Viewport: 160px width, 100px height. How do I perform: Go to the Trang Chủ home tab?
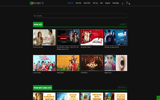[x=70, y=3]
